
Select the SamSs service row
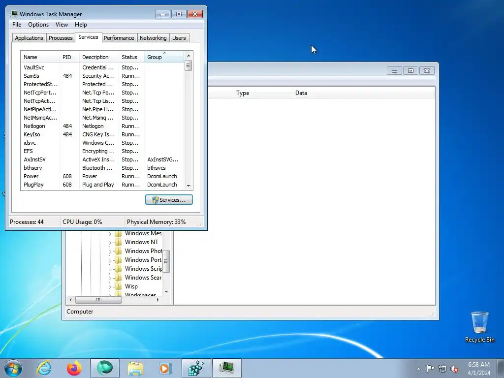(x=102, y=76)
